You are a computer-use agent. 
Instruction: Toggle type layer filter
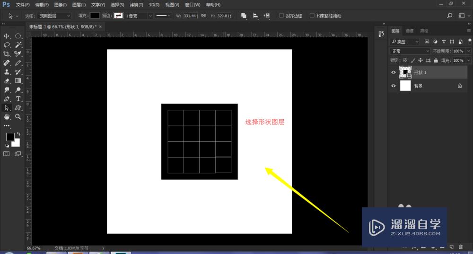coord(444,41)
